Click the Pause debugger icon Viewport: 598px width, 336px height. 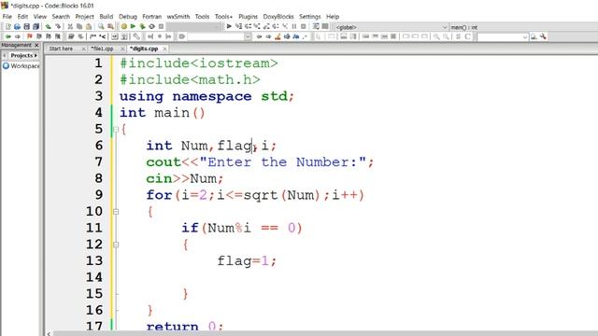[294, 26]
